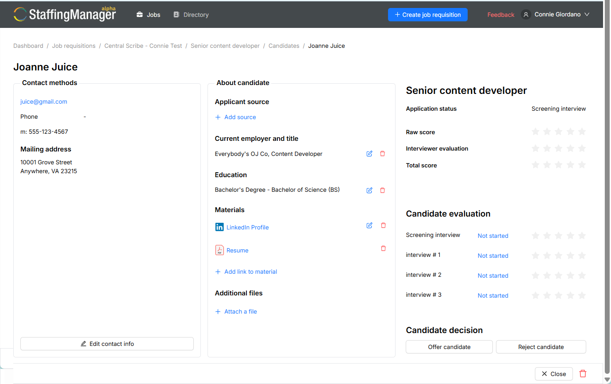Click the Close button
Screen dimensions: 611x384
tap(554, 374)
